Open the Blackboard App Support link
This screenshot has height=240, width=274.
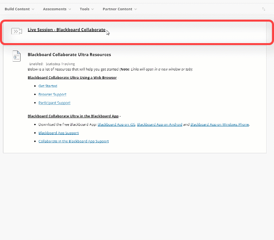(x=59, y=133)
